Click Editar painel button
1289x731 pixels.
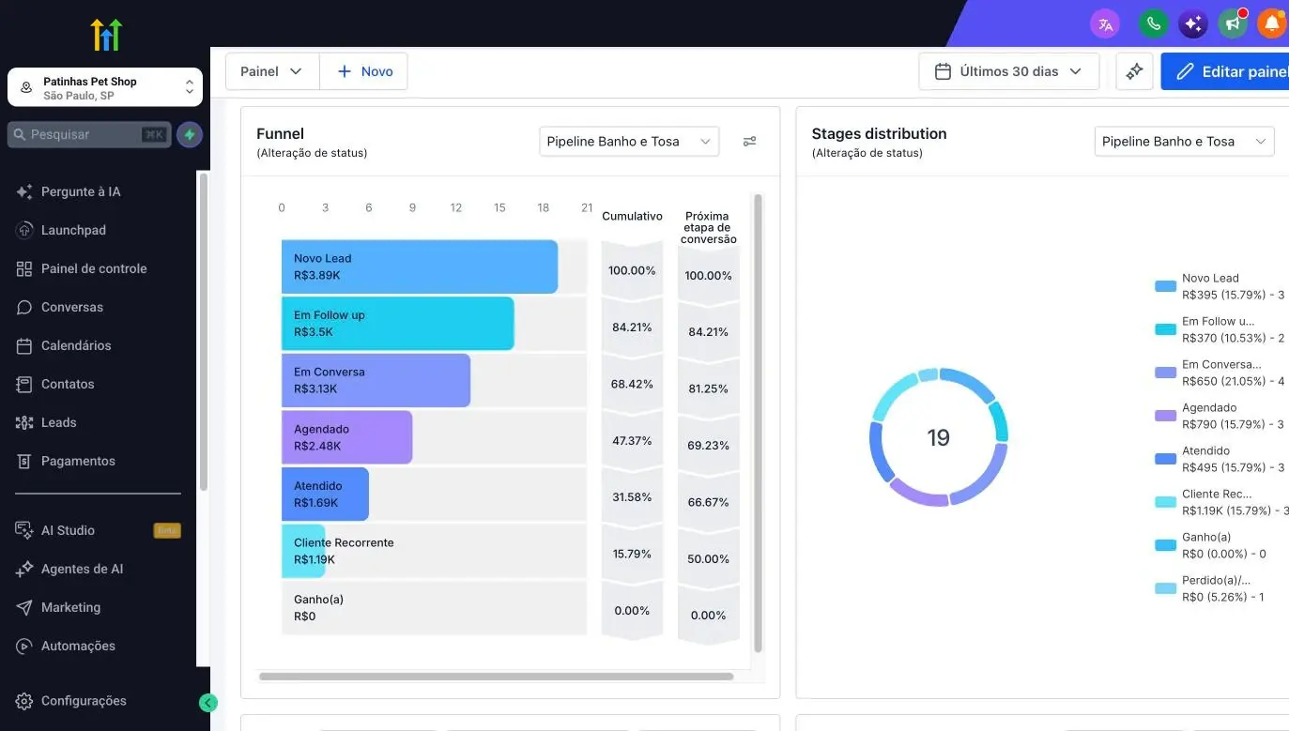pos(1225,71)
